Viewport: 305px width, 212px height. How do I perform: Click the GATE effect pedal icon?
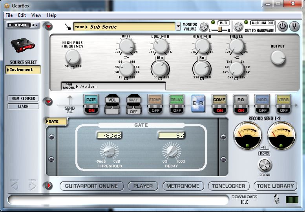pos(91,100)
